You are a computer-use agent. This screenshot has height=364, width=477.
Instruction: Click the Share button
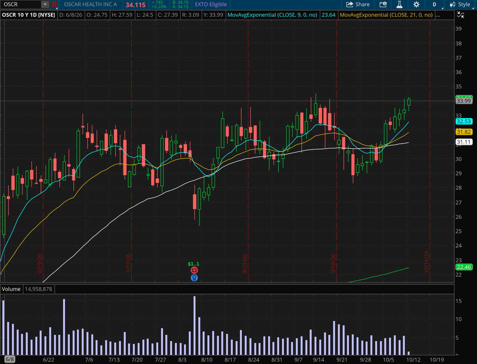(x=358, y=4)
